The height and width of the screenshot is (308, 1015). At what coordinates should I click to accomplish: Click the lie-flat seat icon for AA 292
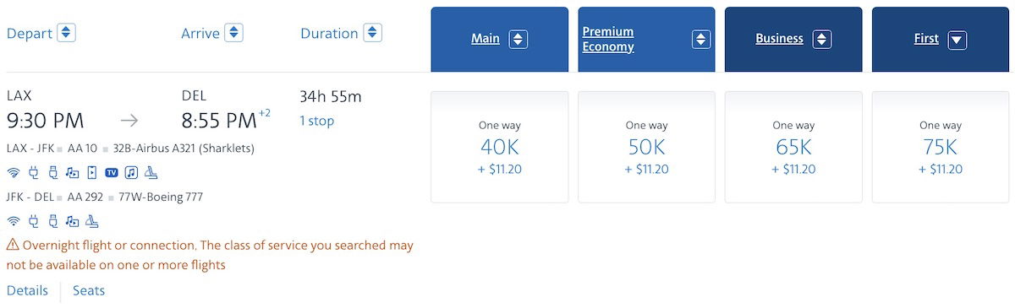tap(91, 221)
